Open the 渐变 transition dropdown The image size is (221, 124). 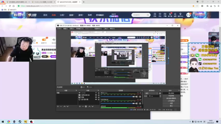click(x=151, y=93)
